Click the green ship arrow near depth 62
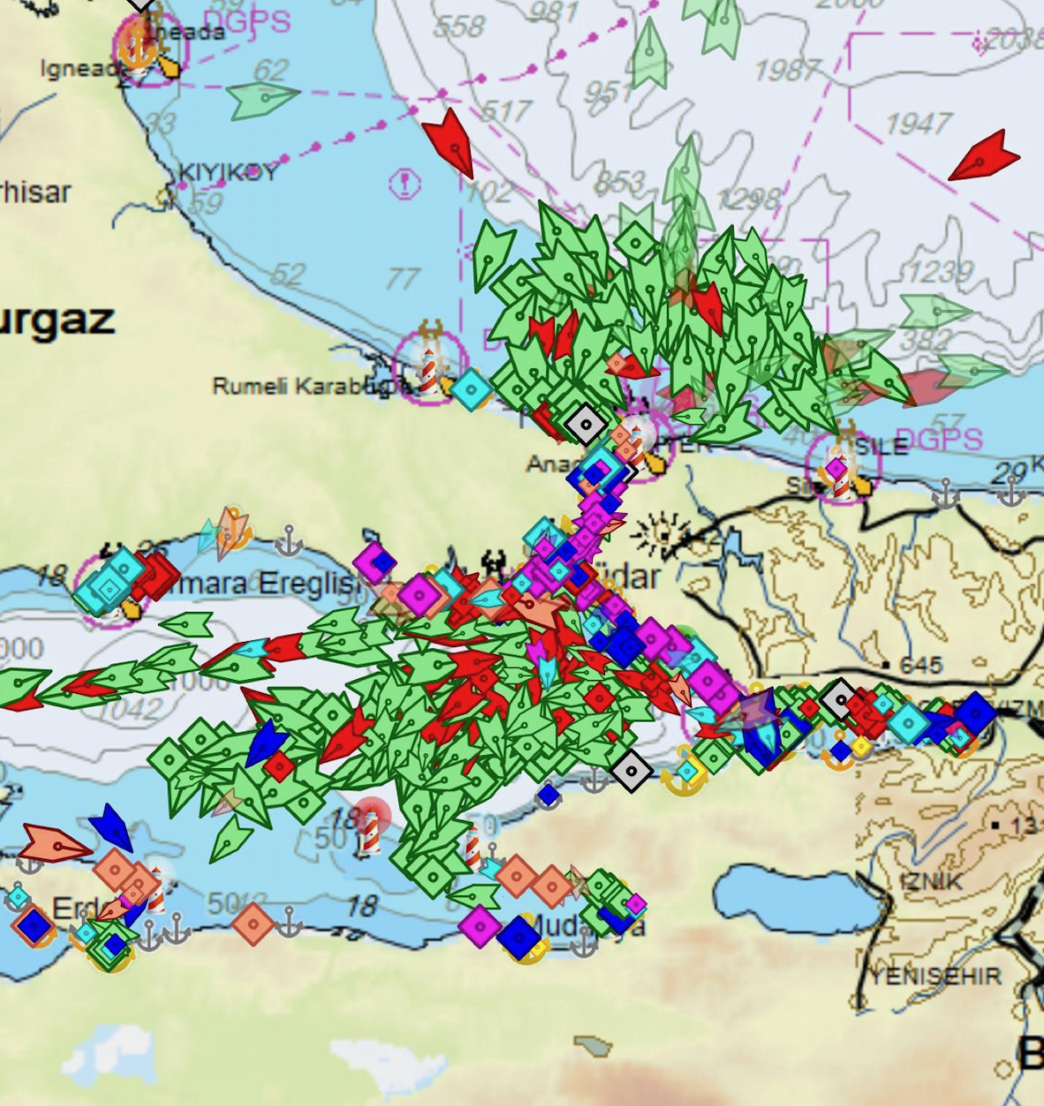The image size is (1044, 1106). tap(262, 99)
